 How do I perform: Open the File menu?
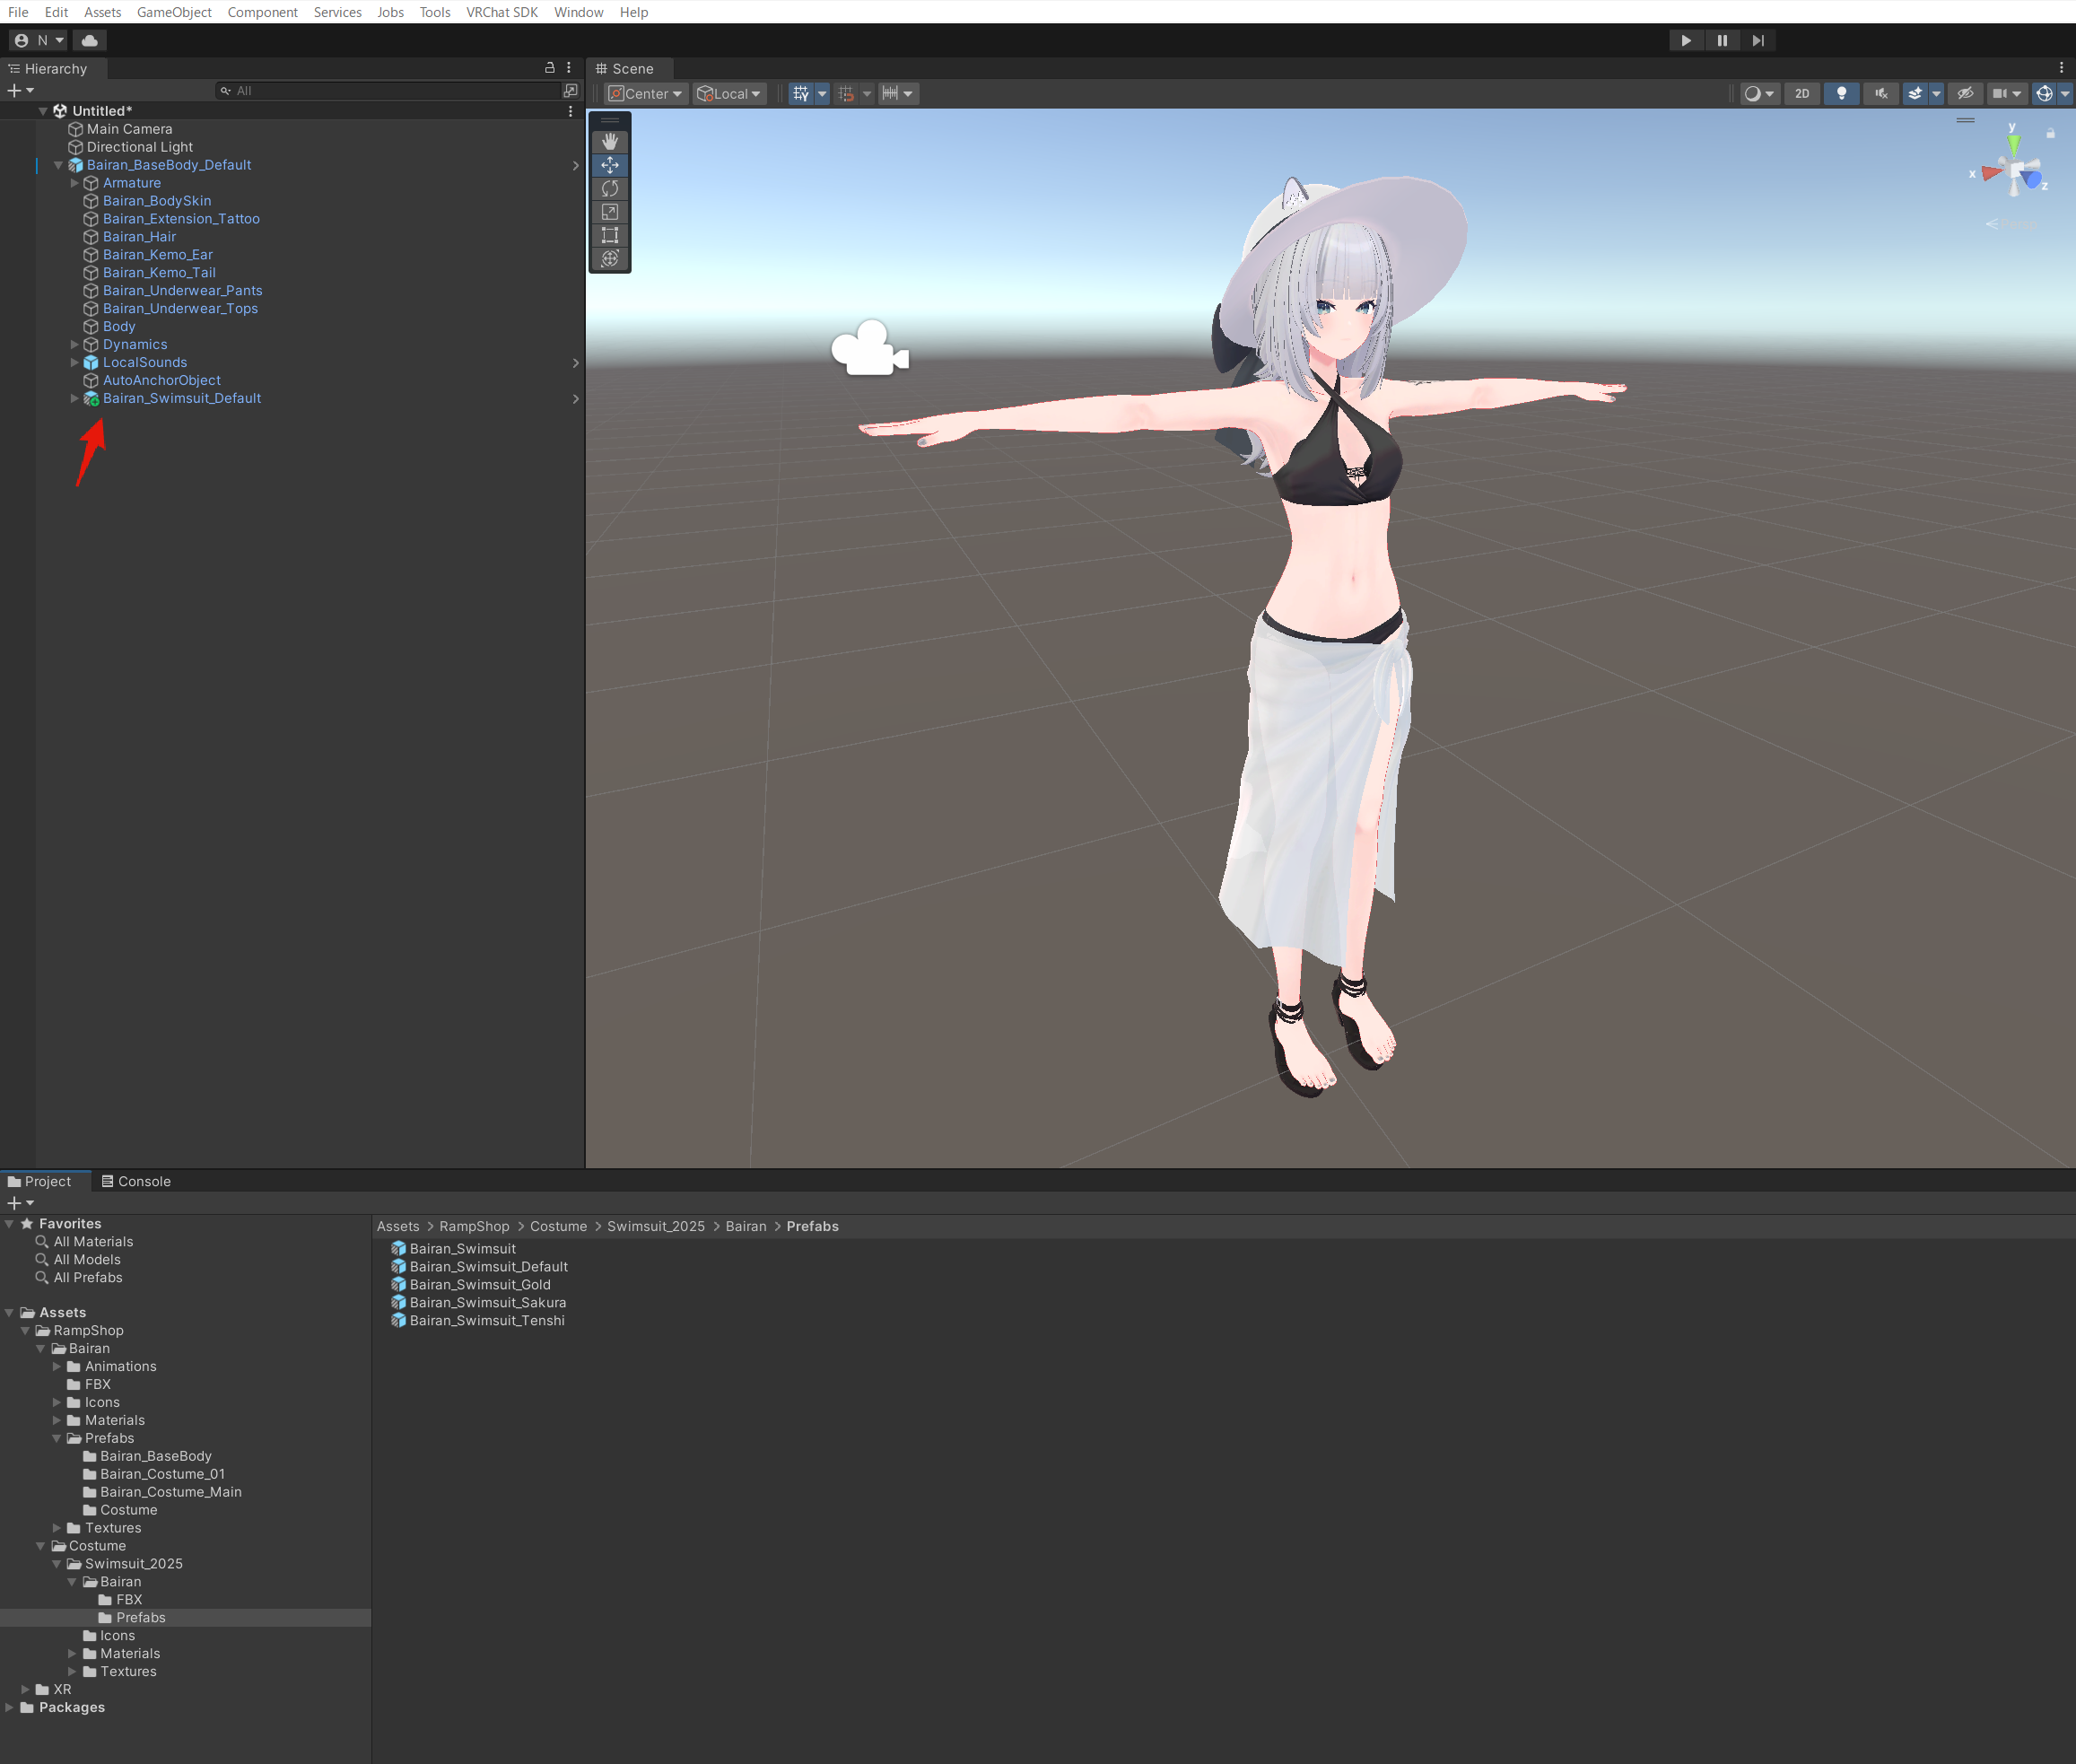click(18, 12)
